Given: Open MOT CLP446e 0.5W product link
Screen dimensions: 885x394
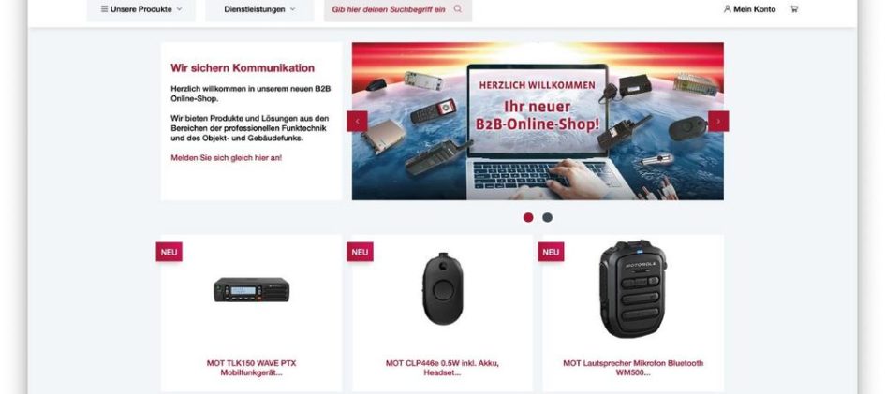Looking at the screenshot, I should coord(442,368).
